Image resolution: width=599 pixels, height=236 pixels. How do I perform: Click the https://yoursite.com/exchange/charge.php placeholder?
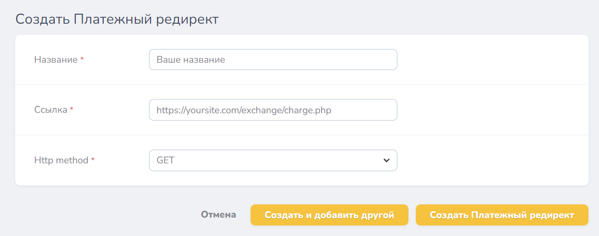[244, 111]
